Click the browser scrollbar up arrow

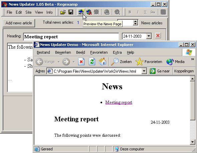tap(192, 79)
